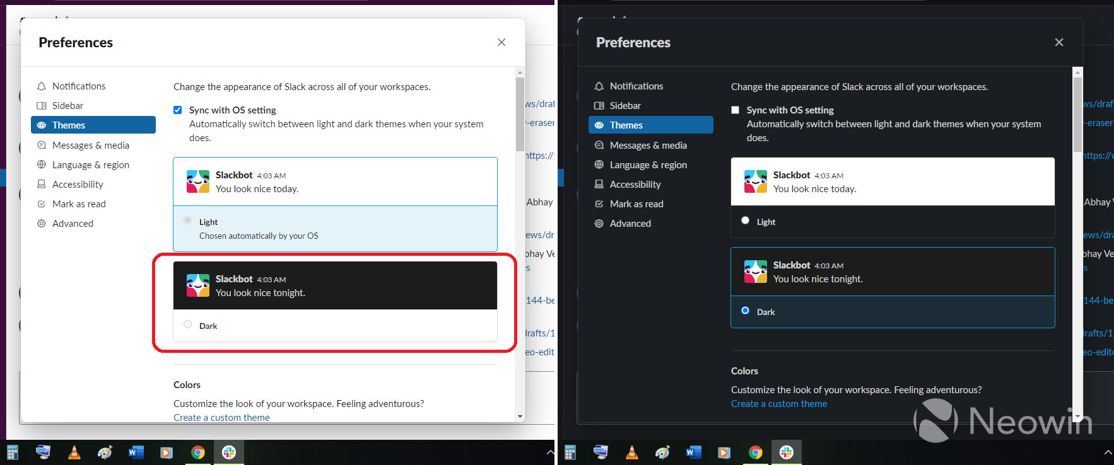Show hidden tray icons on the right taskbar
The width and height of the screenshot is (1114, 465).
click(x=1108, y=452)
